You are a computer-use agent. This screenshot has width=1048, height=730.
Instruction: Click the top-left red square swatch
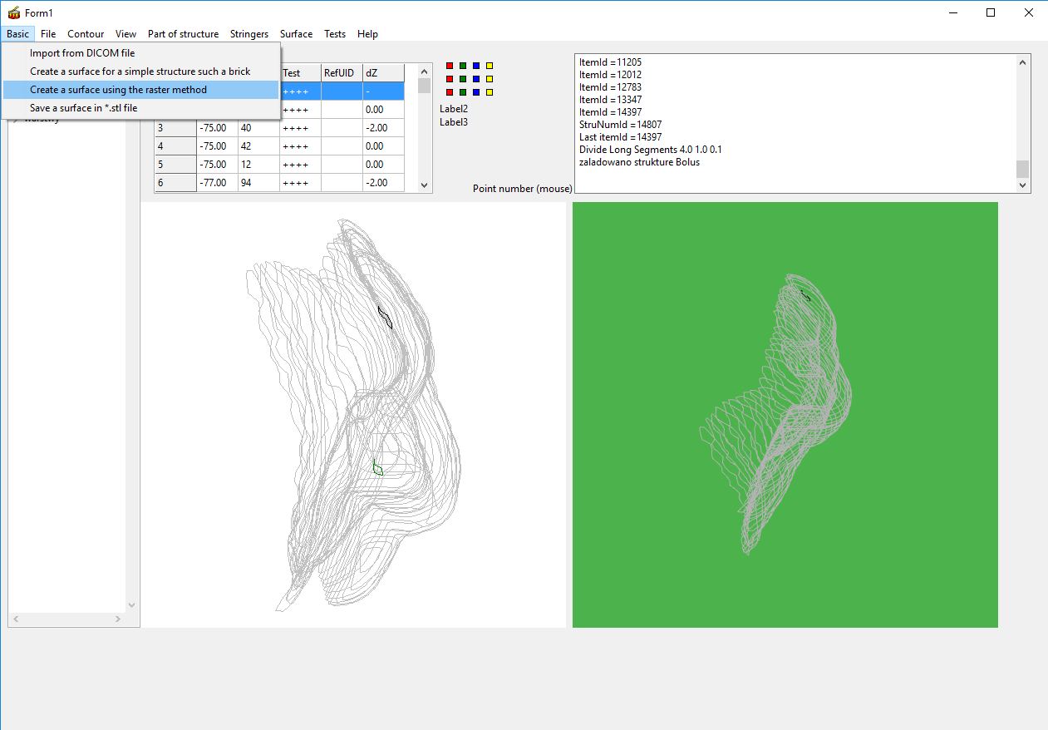tap(450, 66)
